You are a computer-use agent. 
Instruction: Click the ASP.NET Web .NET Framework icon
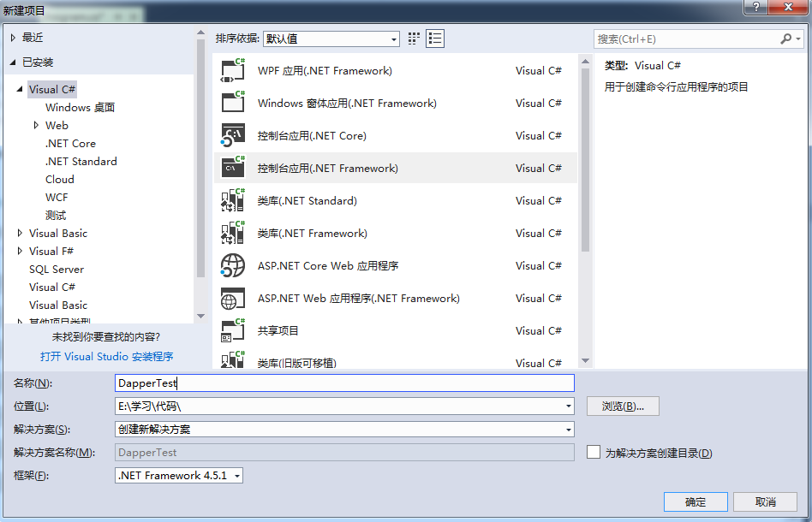pyautogui.click(x=232, y=298)
